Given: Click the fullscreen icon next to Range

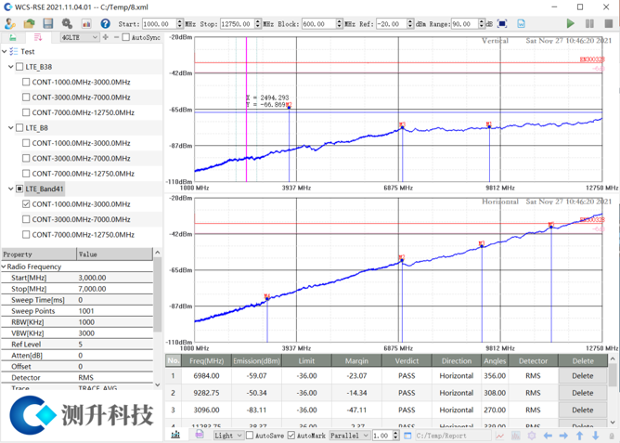Looking at the screenshot, I should click(502, 23).
